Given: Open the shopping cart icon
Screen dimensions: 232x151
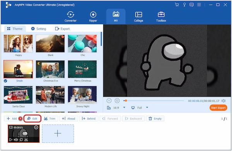Looking at the screenshot, I should coord(177,5).
